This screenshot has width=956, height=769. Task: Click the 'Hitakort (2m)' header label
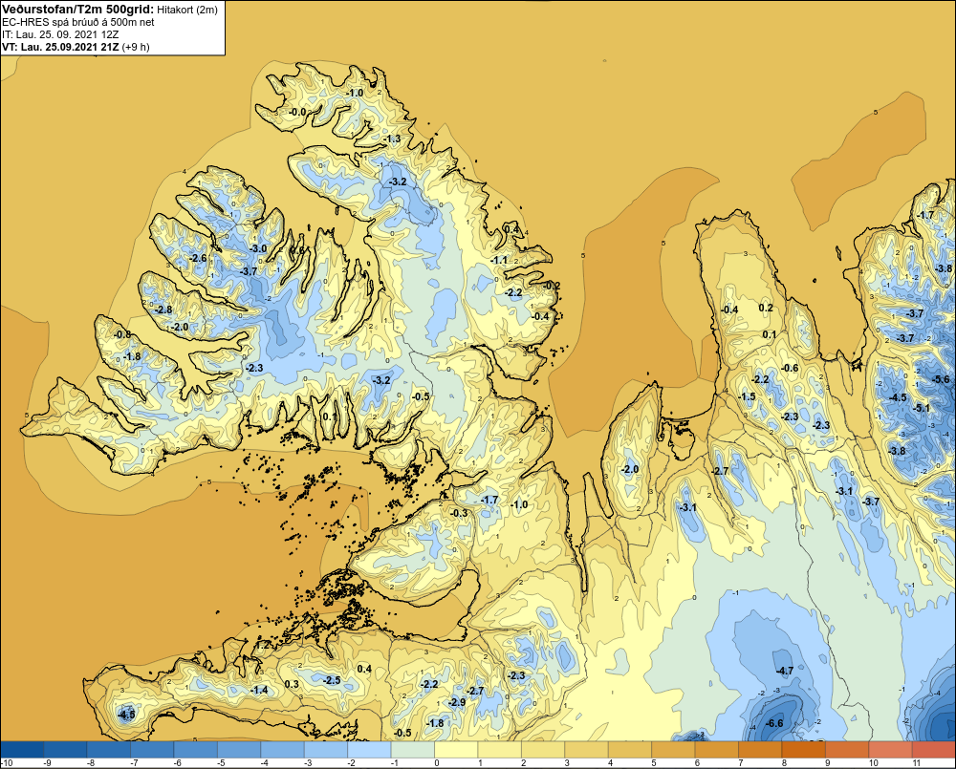click(186, 10)
